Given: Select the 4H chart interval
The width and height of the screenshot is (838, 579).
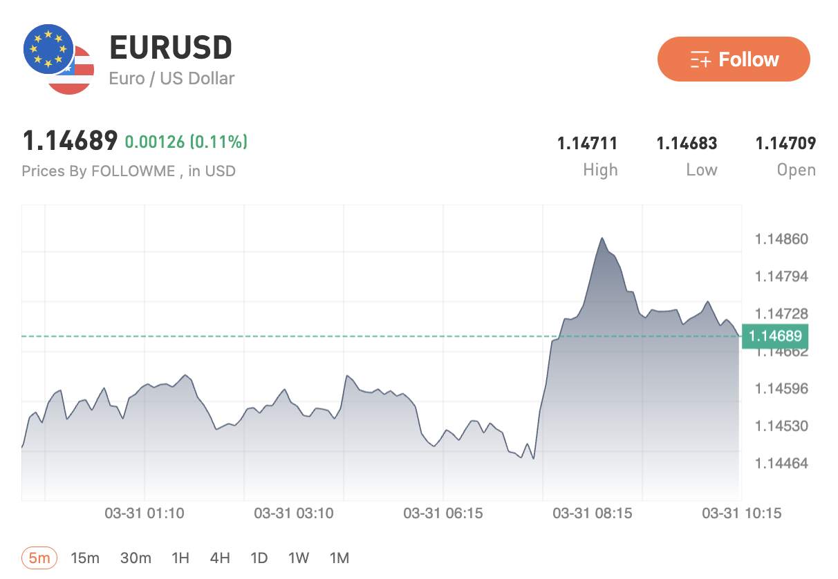Looking at the screenshot, I should click(x=220, y=558).
